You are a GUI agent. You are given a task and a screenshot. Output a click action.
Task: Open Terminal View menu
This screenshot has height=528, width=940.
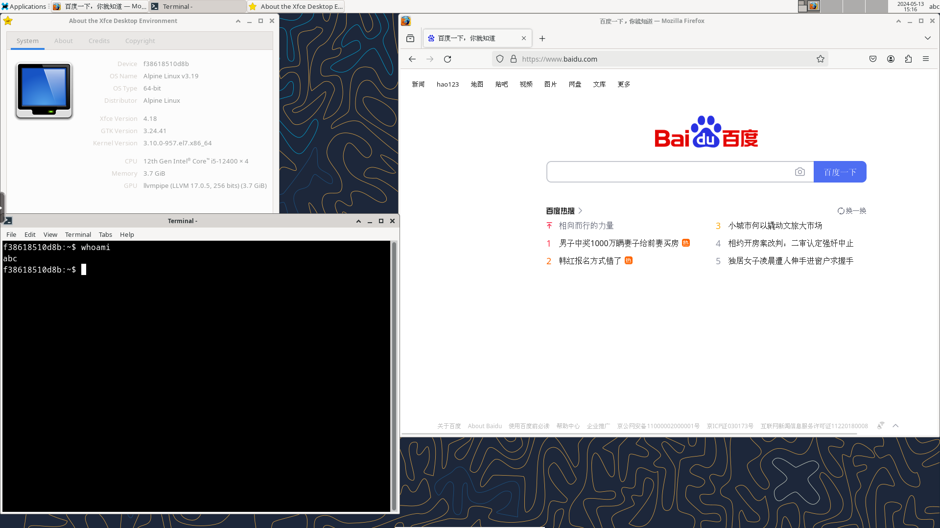click(x=50, y=234)
